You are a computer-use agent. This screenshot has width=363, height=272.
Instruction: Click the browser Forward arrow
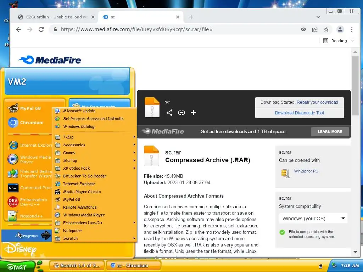[30, 29]
